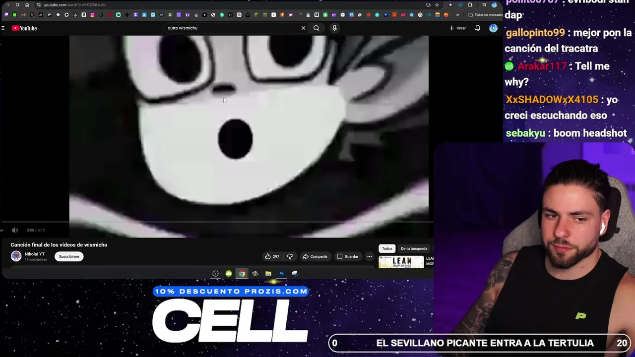Viewport: 635px width, 357px height.
Task: Click Compartir to share video
Action: tap(315, 256)
